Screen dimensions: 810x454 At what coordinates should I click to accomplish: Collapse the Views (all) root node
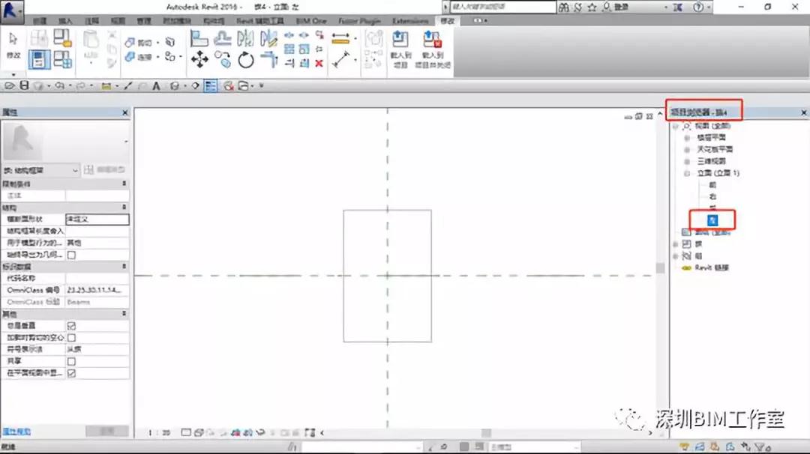tap(675, 126)
